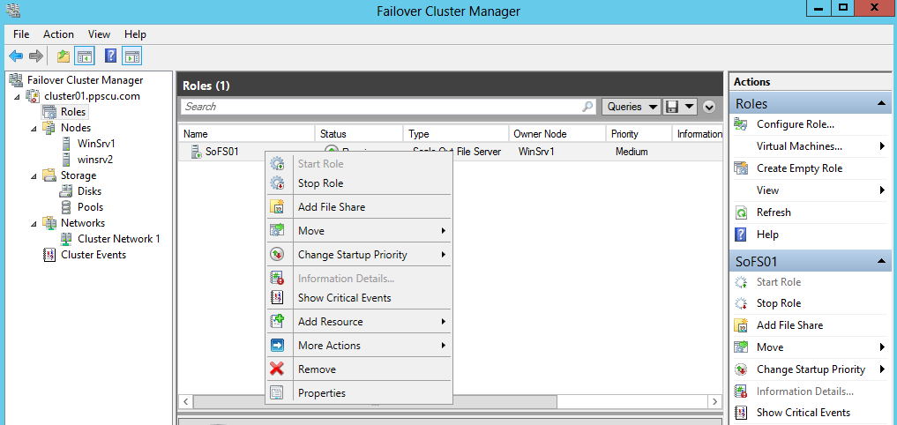Open the Action menu
This screenshot has width=897, height=425.
tap(58, 34)
